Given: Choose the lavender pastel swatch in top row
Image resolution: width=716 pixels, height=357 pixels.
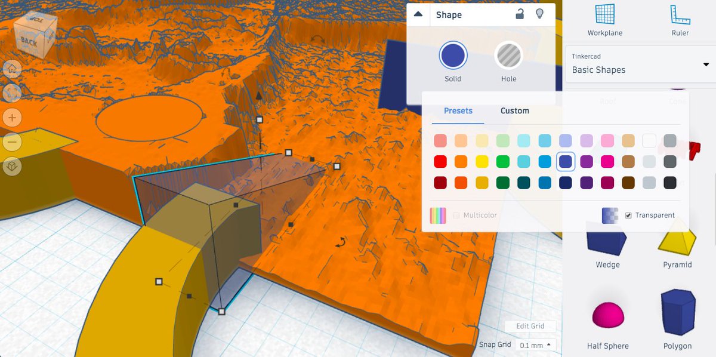Looking at the screenshot, I should pos(587,141).
